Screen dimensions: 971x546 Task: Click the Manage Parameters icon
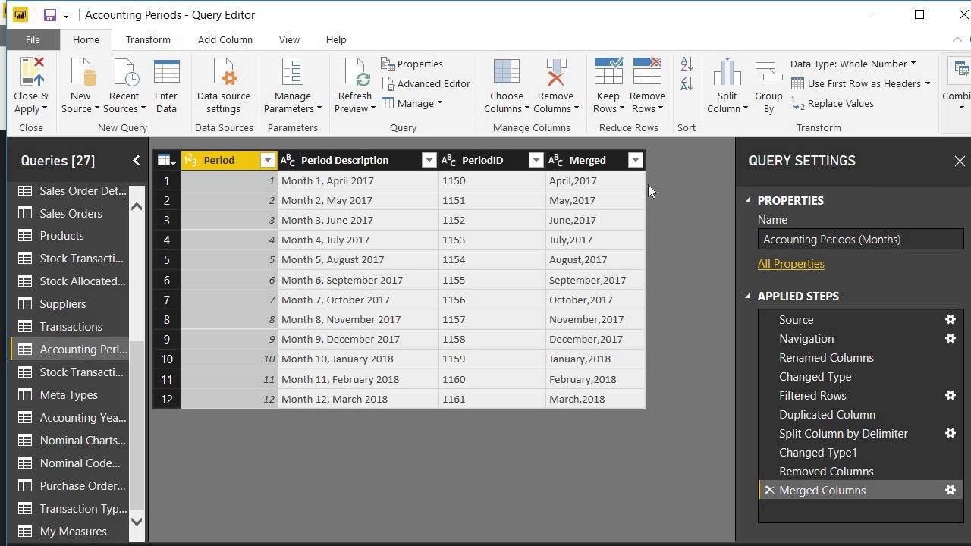(x=292, y=73)
